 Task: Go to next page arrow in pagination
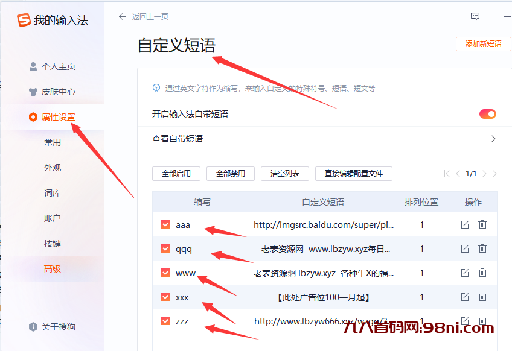click(484, 174)
